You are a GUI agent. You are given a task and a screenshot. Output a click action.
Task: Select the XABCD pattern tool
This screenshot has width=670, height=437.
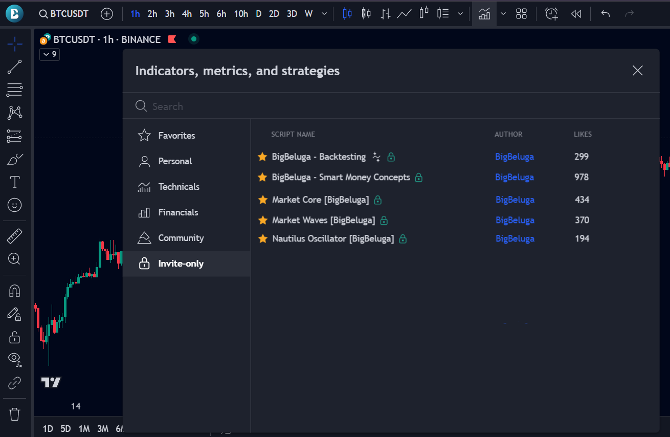(15, 113)
